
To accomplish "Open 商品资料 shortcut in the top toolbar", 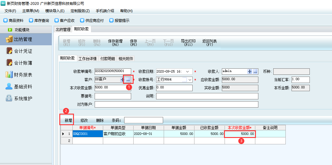I will pyautogui.click(x=13, y=21).
